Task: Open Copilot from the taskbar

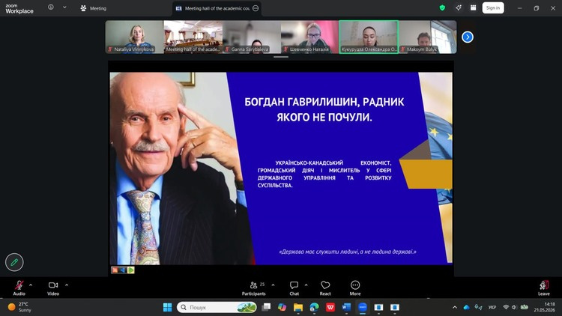Action: pos(282,308)
